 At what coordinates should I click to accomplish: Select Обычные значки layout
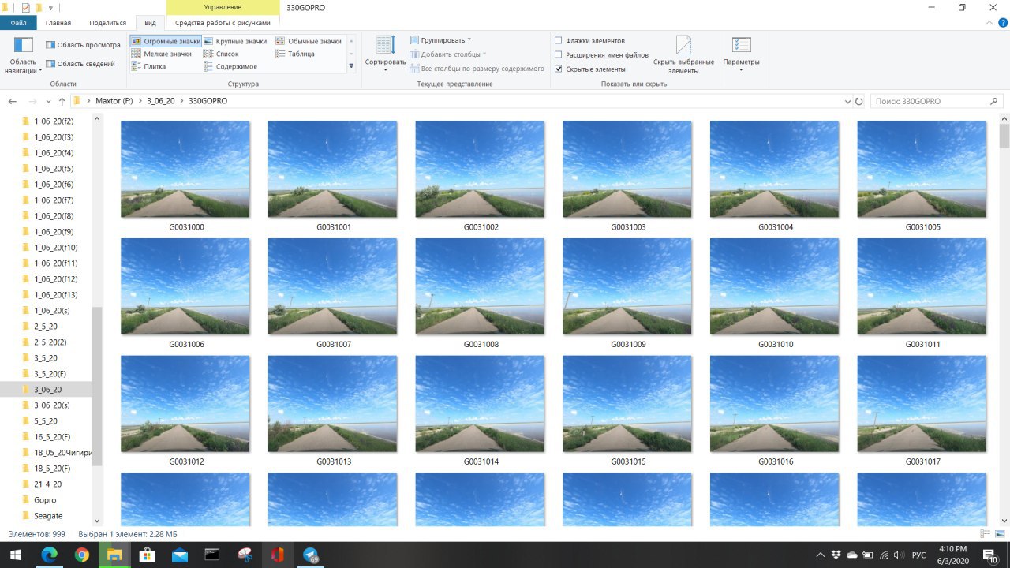pos(309,41)
